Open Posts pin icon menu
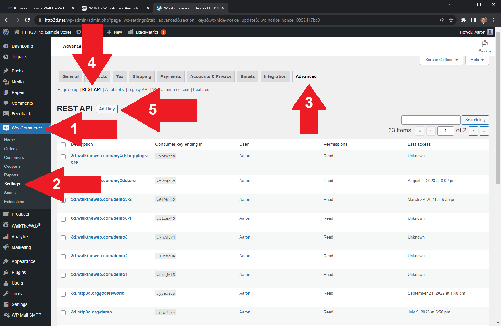The height and width of the screenshot is (326, 501). click(x=6, y=71)
